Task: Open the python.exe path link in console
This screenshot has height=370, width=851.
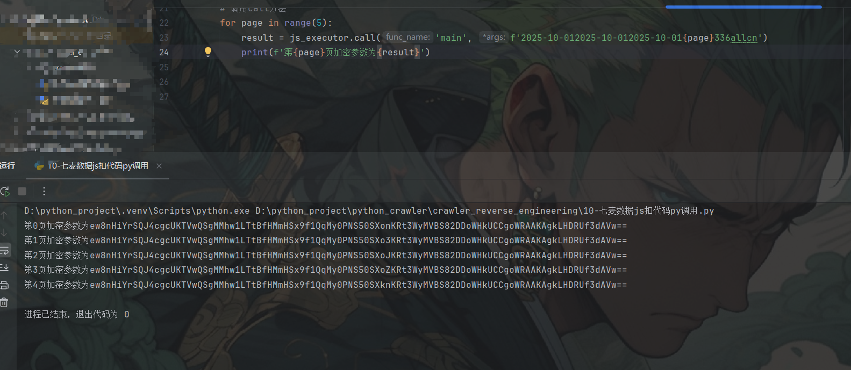Action: 137,211
